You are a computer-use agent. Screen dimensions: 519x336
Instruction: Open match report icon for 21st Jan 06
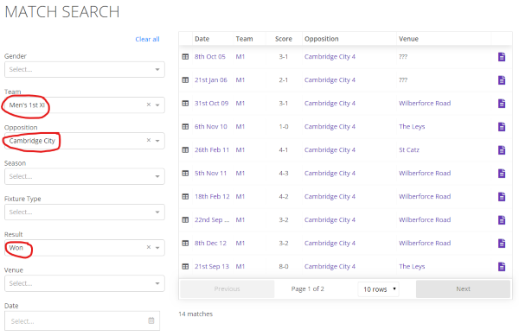tap(502, 80)
